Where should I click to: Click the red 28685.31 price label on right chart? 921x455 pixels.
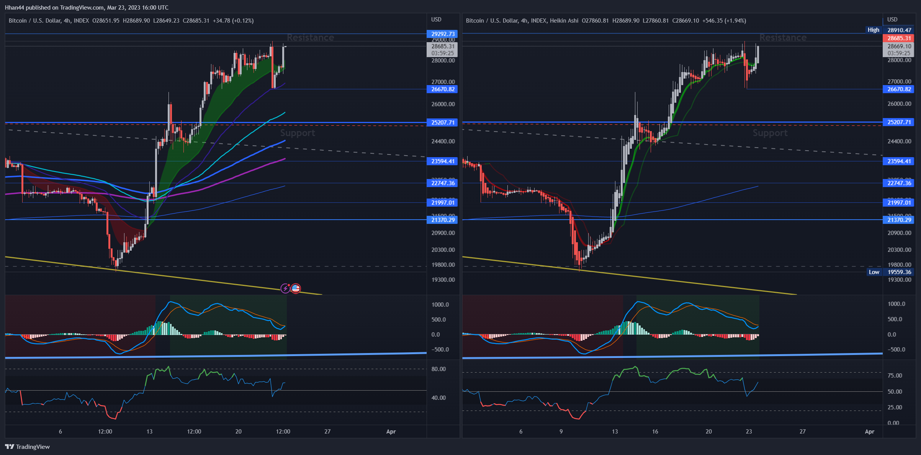pos(899,38)
